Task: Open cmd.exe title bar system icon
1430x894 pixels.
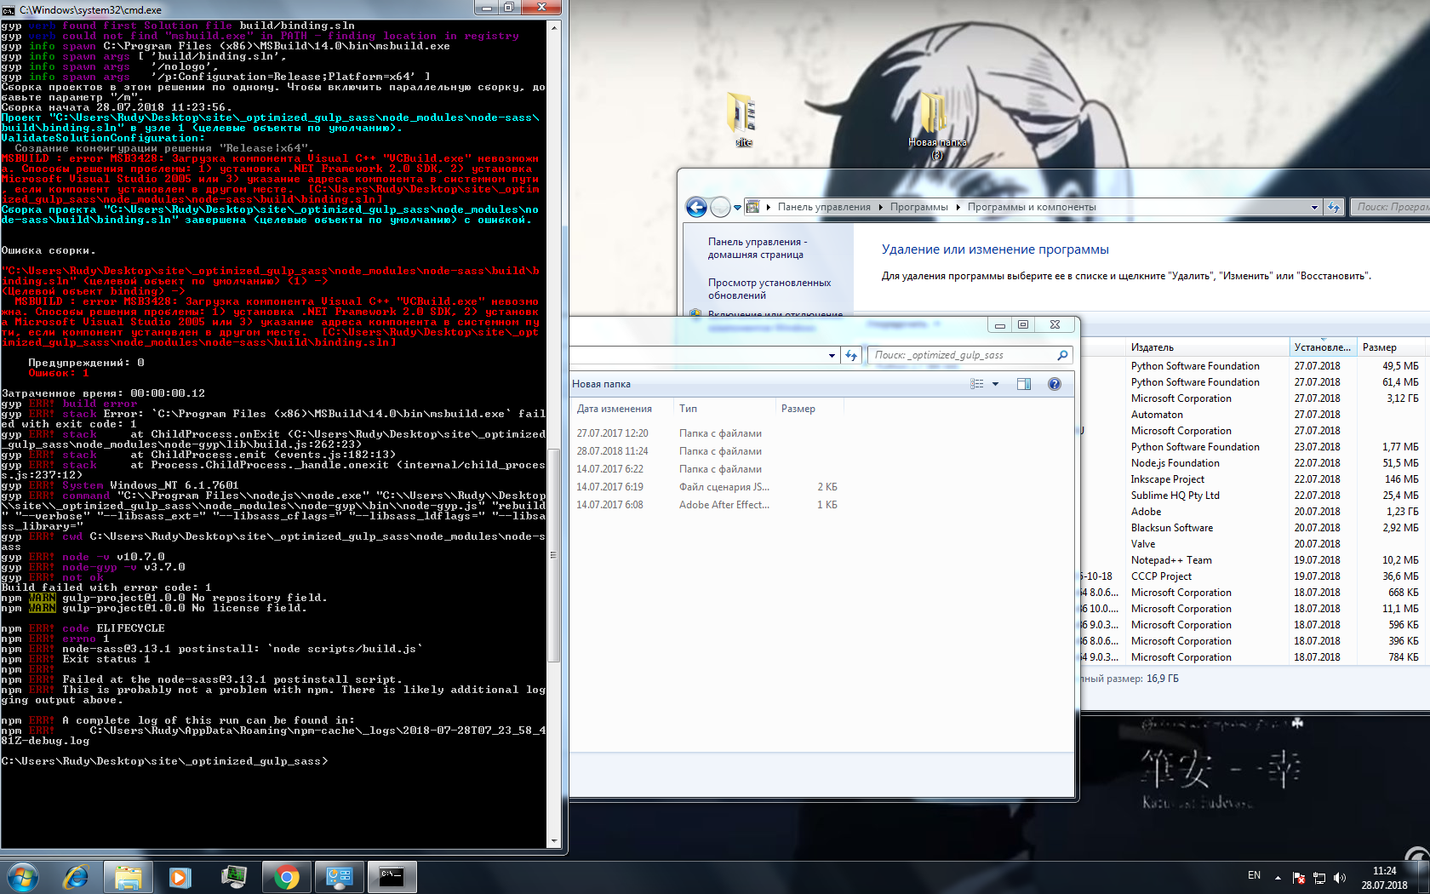Action: pos(9,9)
